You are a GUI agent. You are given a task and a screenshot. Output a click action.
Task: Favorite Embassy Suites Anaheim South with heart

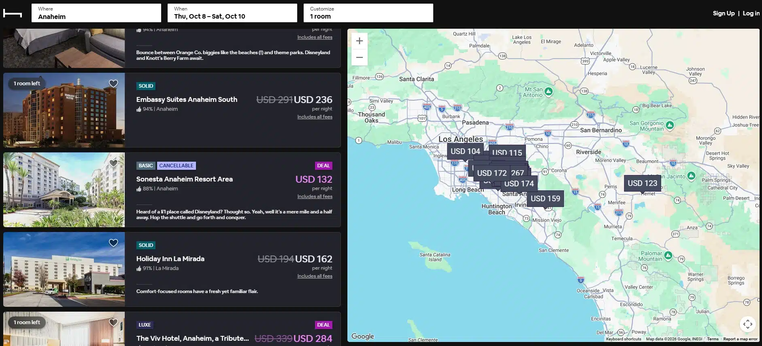[113, 83]
